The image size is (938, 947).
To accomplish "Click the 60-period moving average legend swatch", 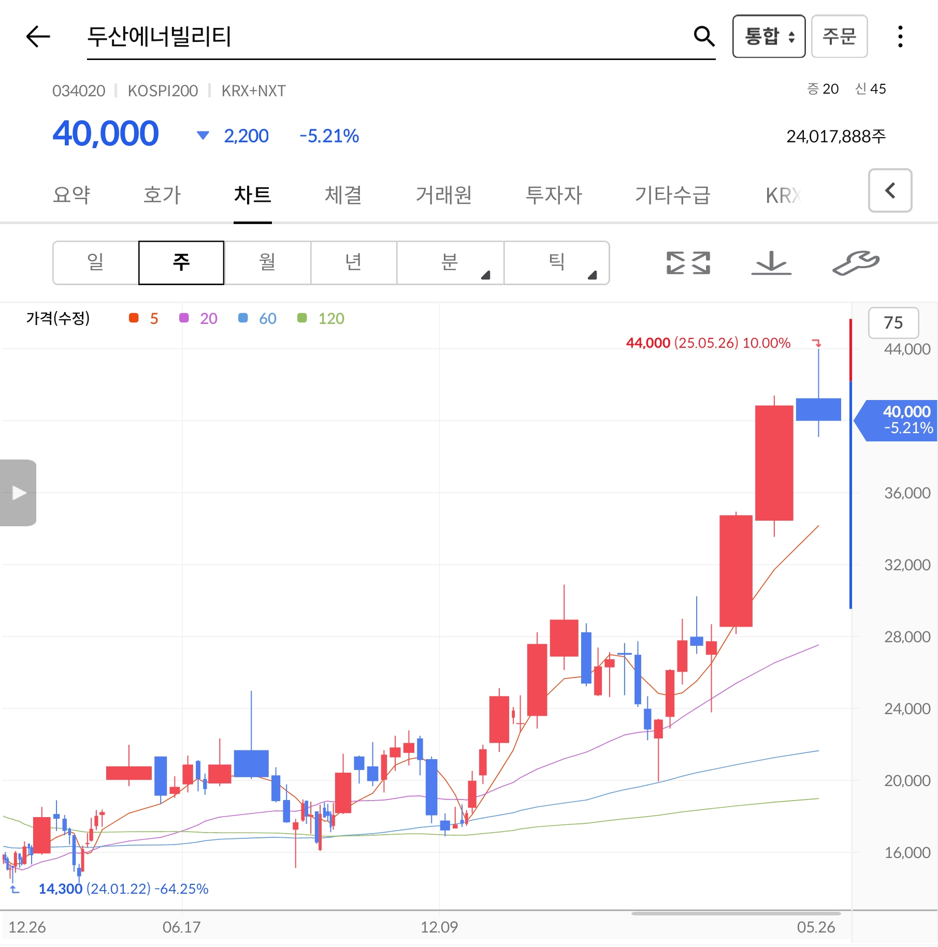I will click(243, 318).
